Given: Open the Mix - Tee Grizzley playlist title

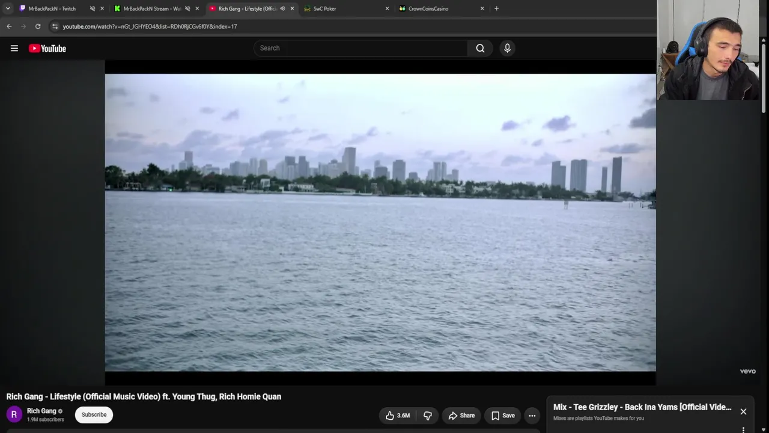Looking at the screenshot, I should pyautogui.click(x=642, y=408).
